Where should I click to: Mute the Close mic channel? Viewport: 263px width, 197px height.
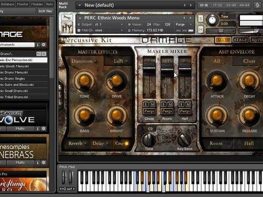(x=153, y=104)
